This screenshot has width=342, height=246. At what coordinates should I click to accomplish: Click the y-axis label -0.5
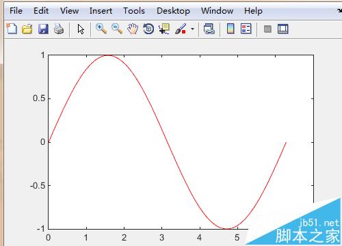pyautogui.click(x=38, y=186)
